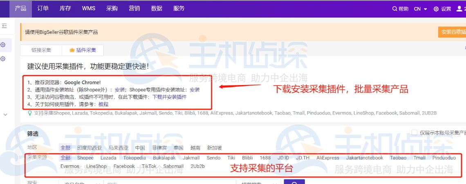Filter region by 马来西亚

118,148
